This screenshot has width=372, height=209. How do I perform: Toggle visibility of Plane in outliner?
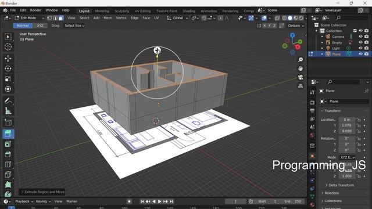pyautogui.click(x=360, y=54)
